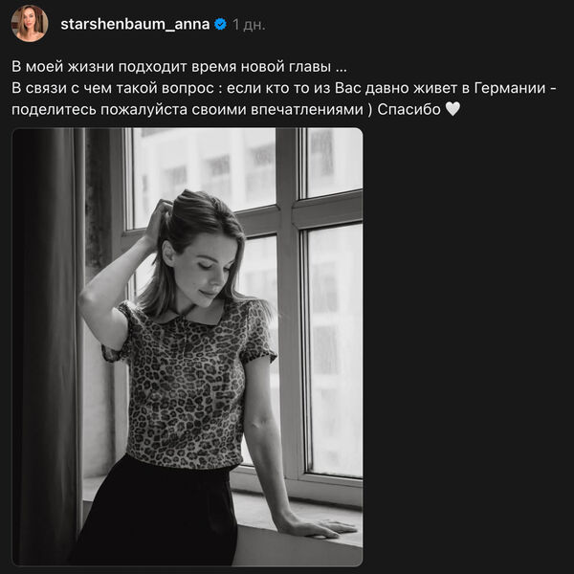
Task: Click the white heart emoji after Спасибо
Action: point(453,109)
